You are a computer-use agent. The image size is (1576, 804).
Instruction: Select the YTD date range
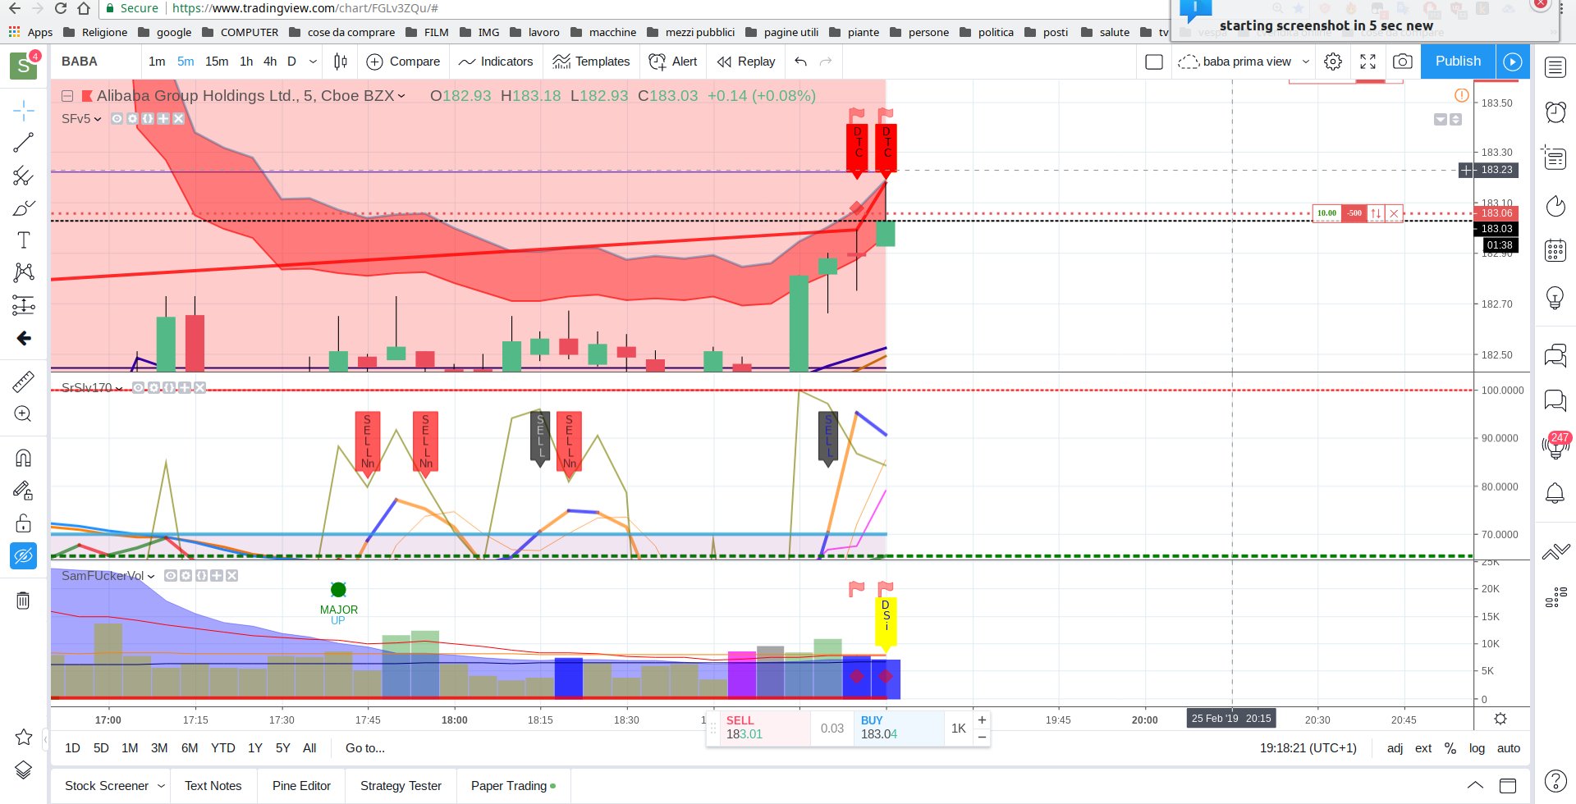coord(222,748)
